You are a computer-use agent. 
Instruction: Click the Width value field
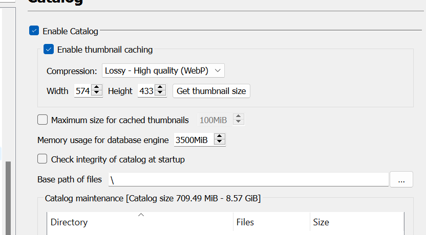click(x=82, y=91)
